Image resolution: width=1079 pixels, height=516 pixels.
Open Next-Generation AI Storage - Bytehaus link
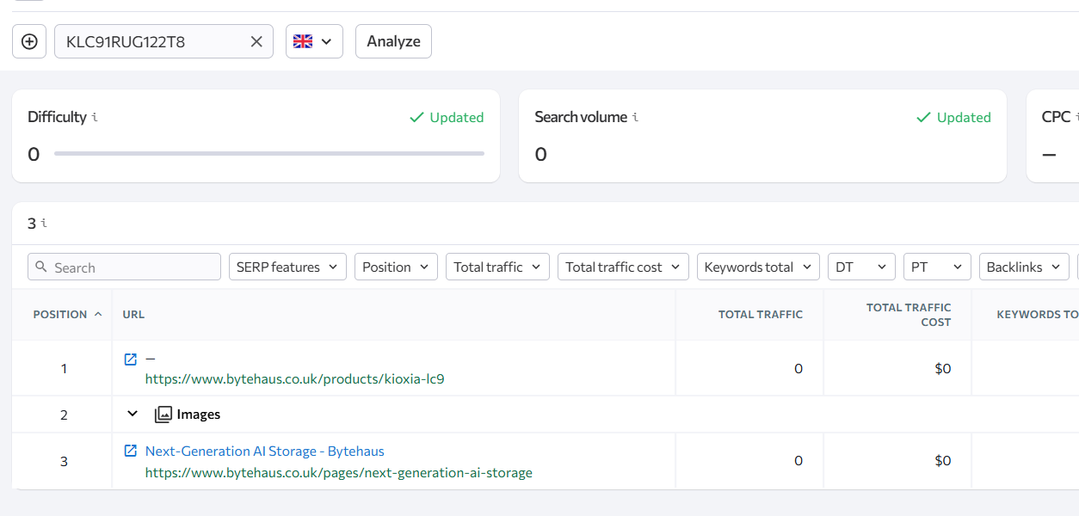265,451
